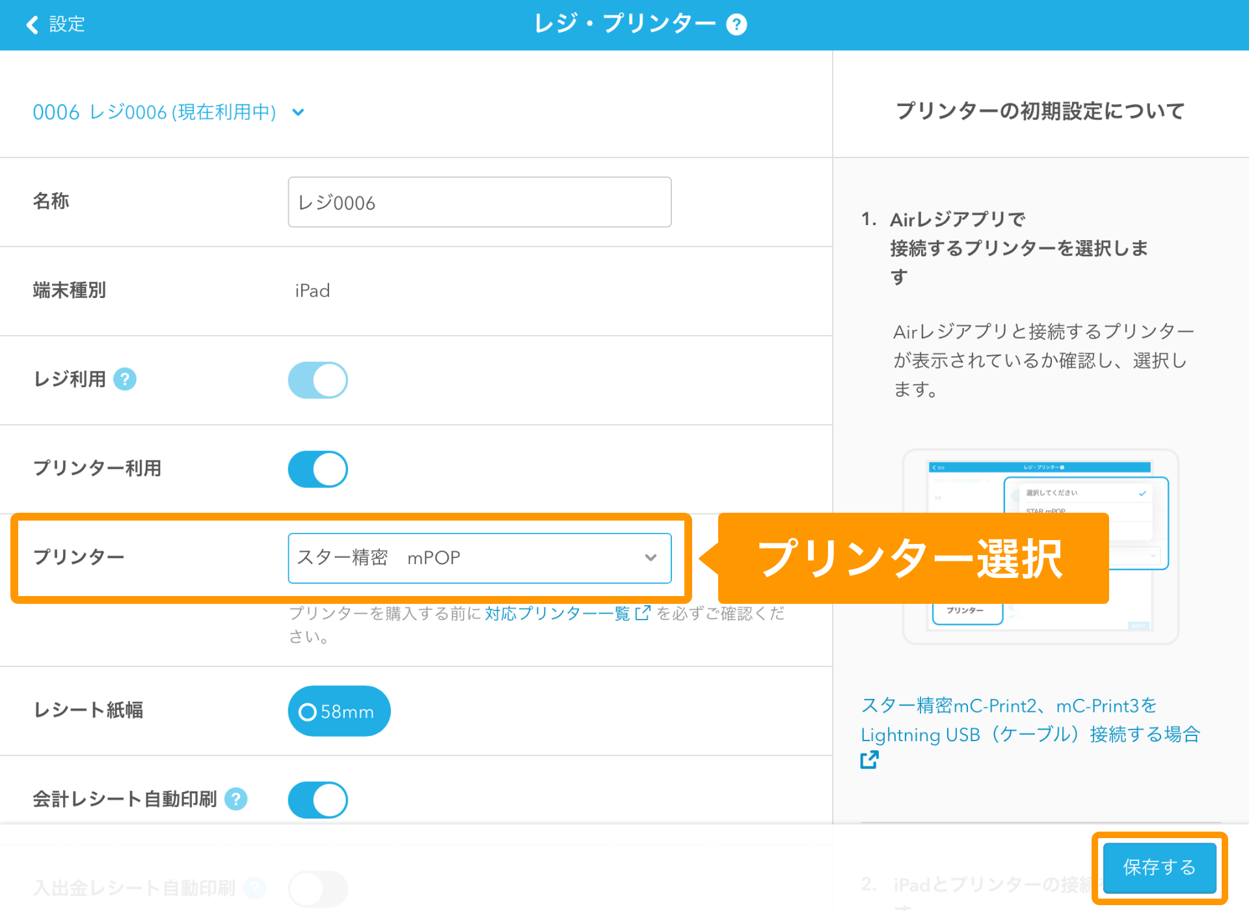Screen dimensions: 1249x911
Task: Toggle the 会計レシート自動印刷 switch
Action: coord(318,800)
